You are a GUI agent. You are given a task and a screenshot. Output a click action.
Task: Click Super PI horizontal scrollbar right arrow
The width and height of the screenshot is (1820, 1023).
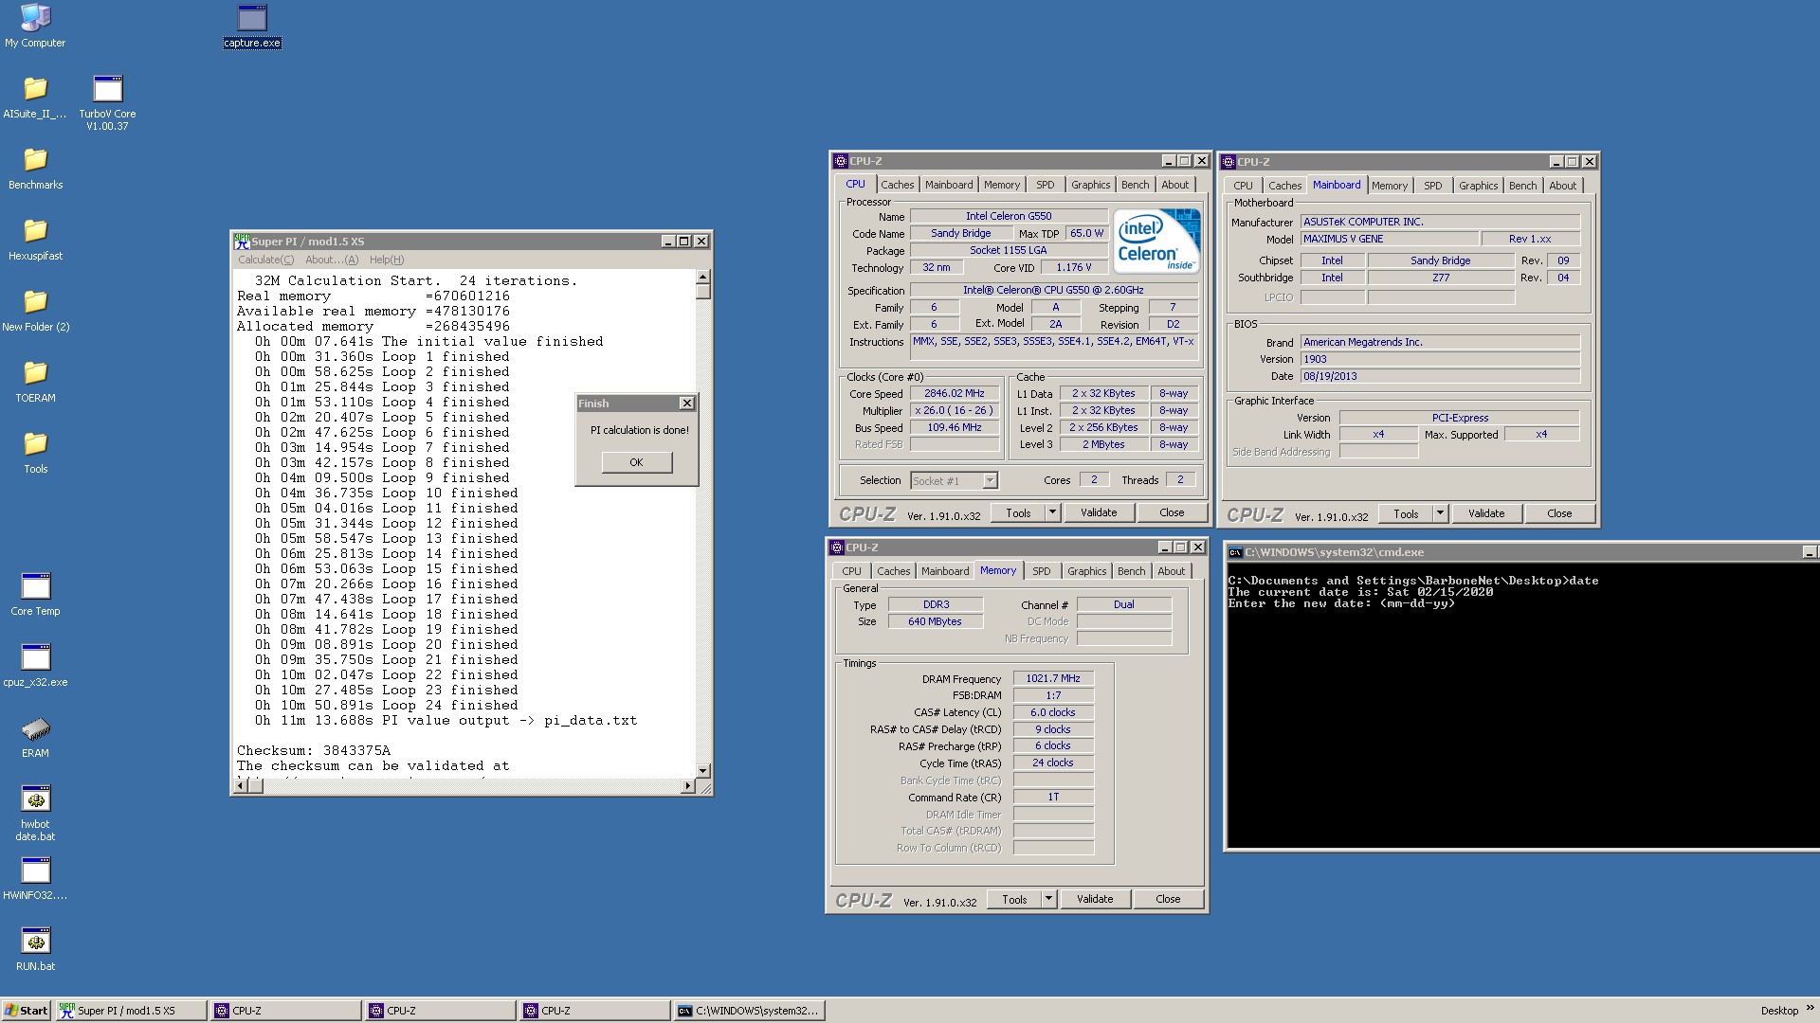688,785
